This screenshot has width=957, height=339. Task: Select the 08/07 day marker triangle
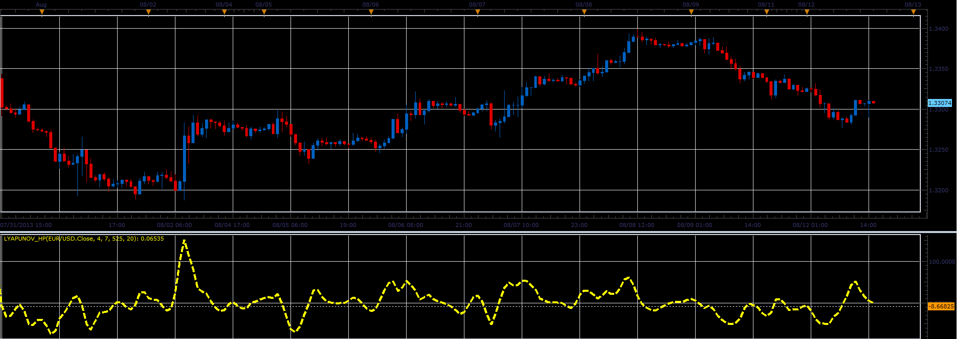tap(477, 13)
